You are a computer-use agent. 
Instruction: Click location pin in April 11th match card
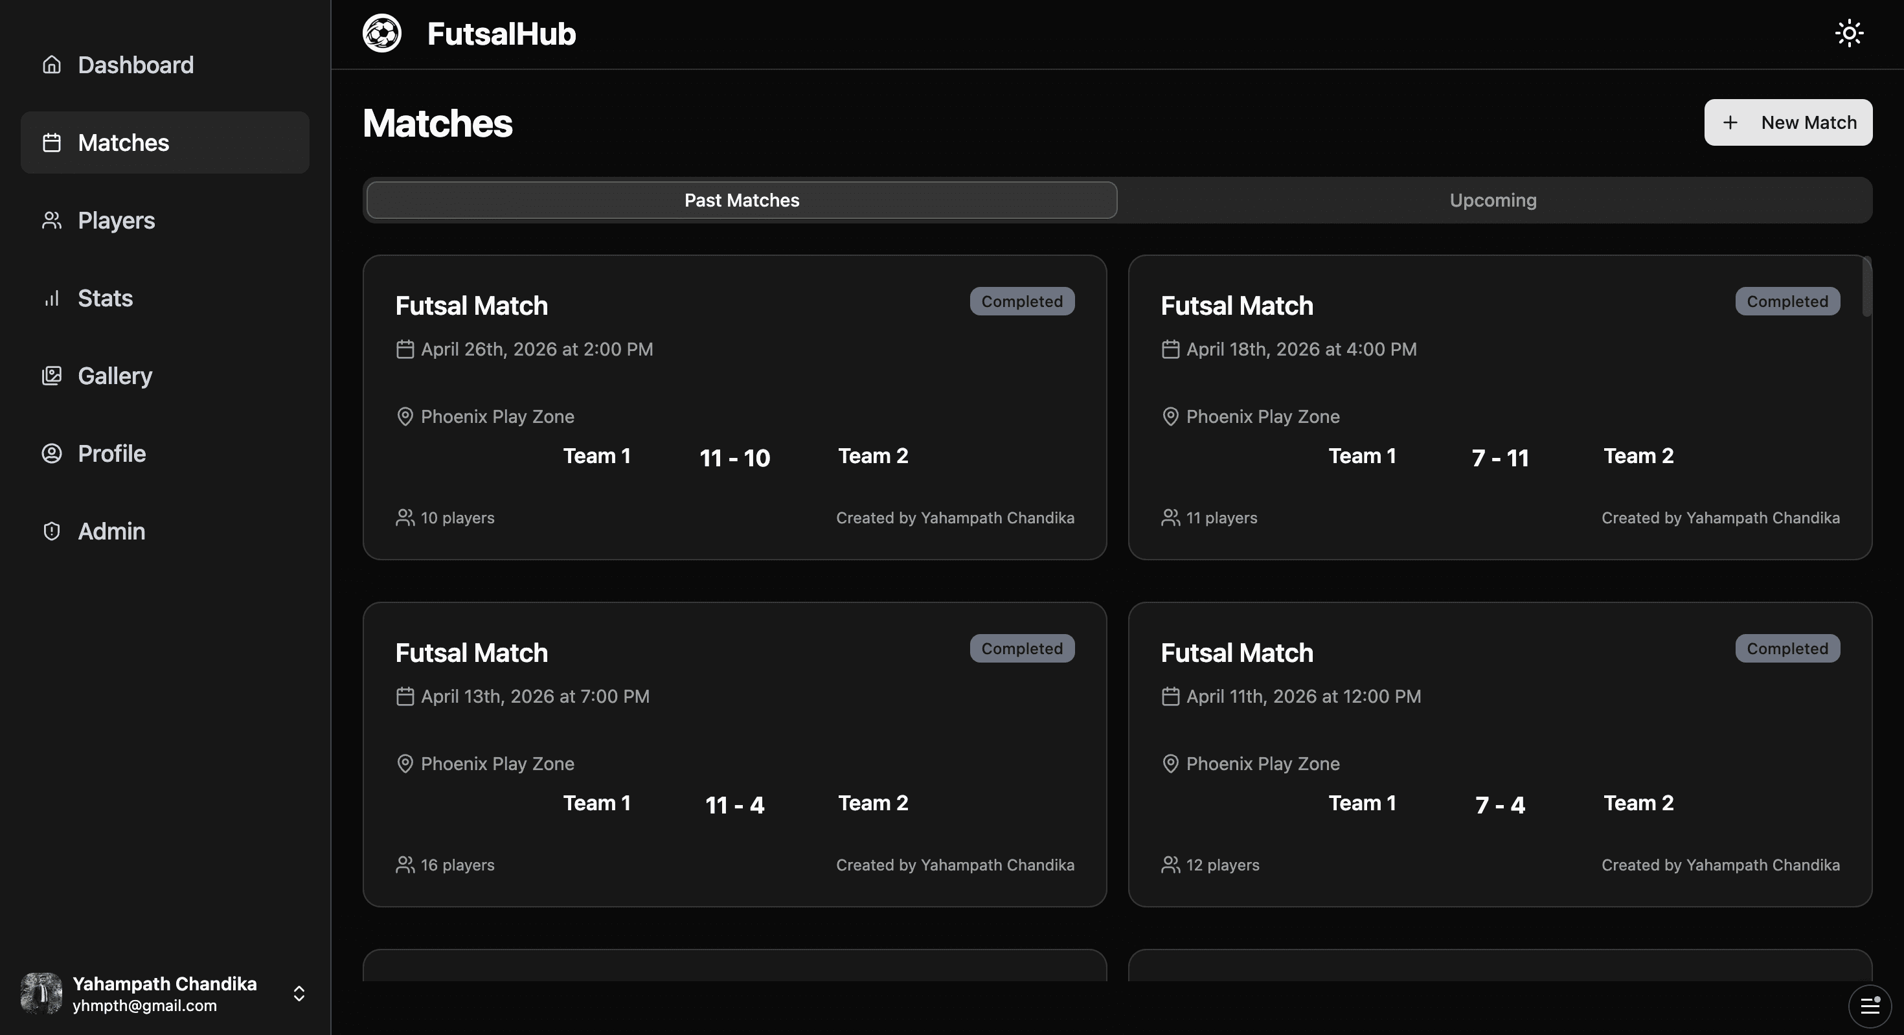click(x=1170, y=764)
